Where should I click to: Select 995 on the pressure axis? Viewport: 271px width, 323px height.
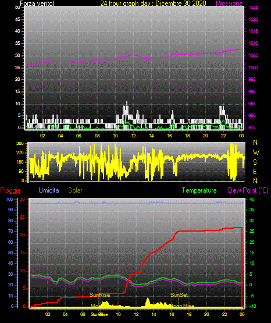[x=252, y=79]
